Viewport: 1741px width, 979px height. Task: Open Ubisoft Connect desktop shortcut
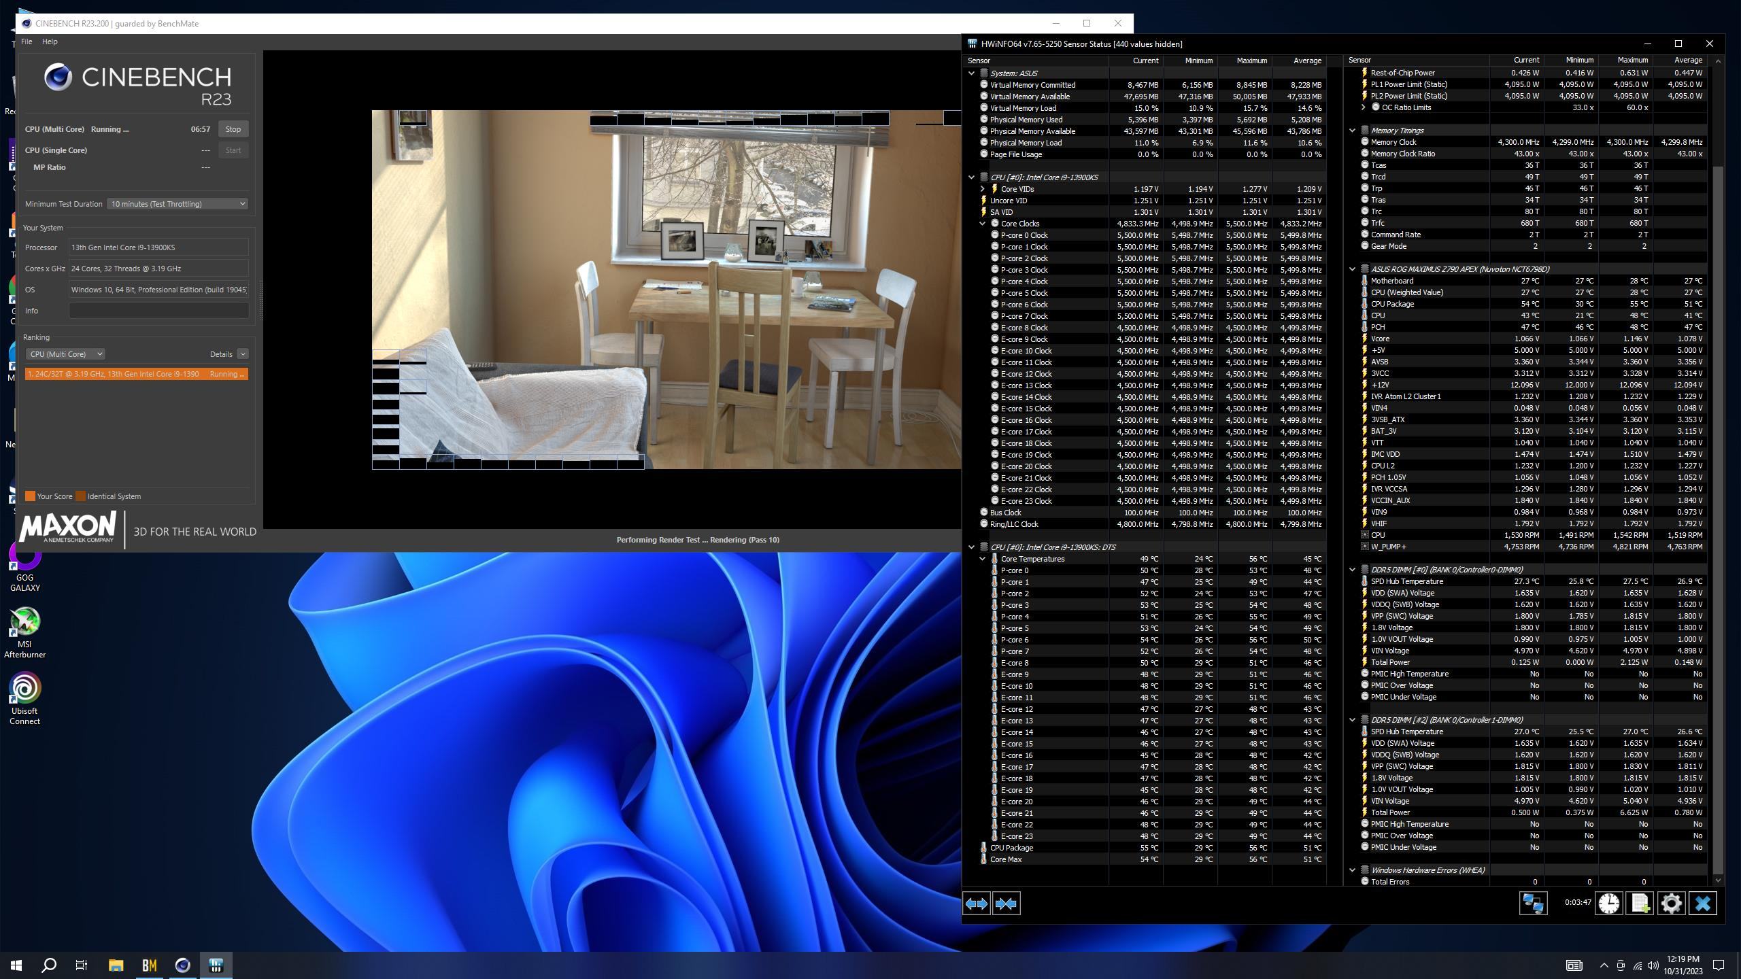coord(24,699)
